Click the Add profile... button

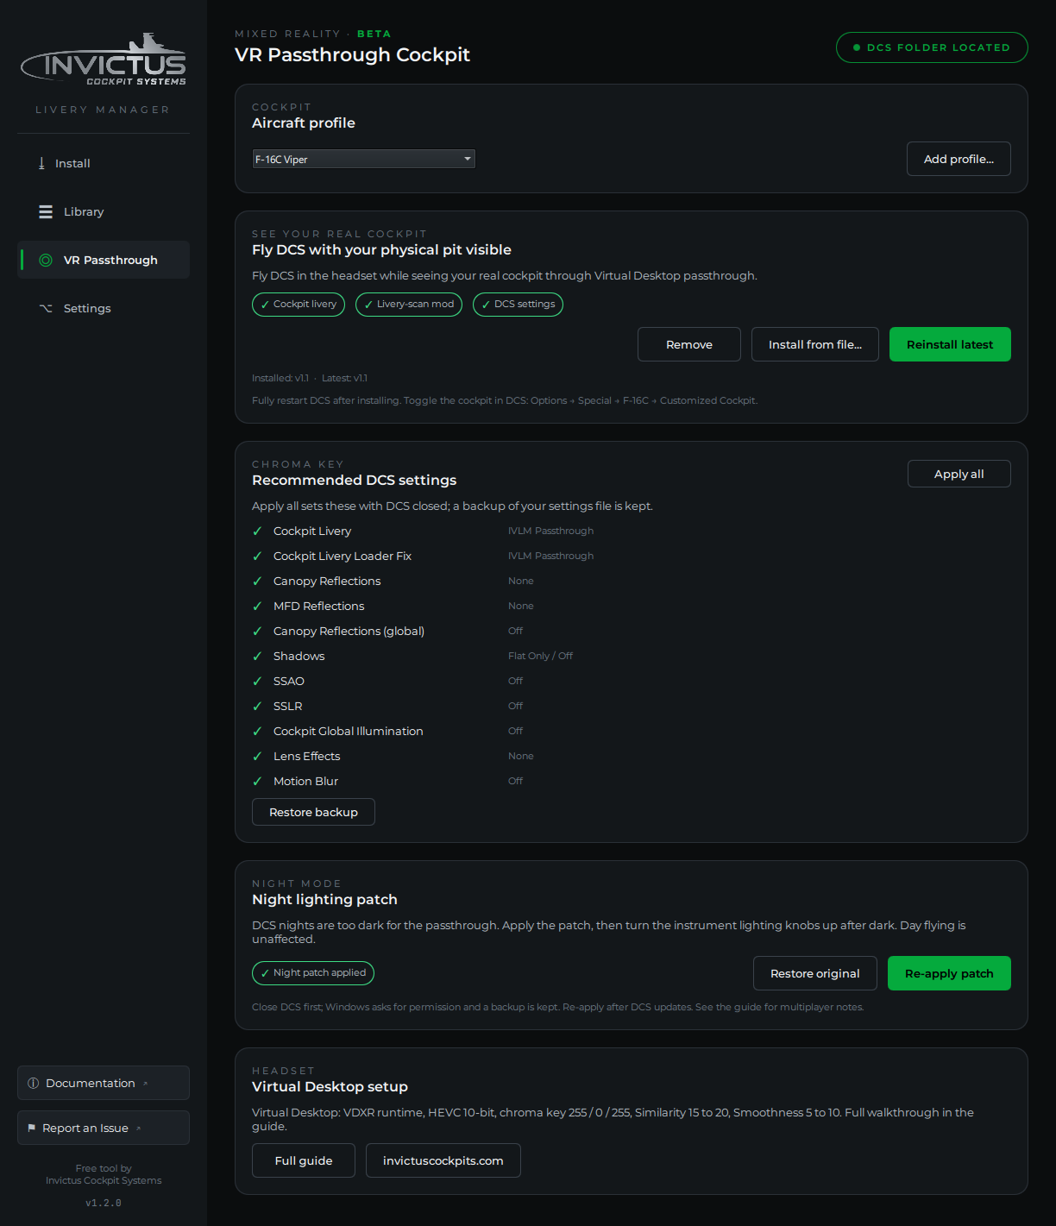tap(959, 159)
